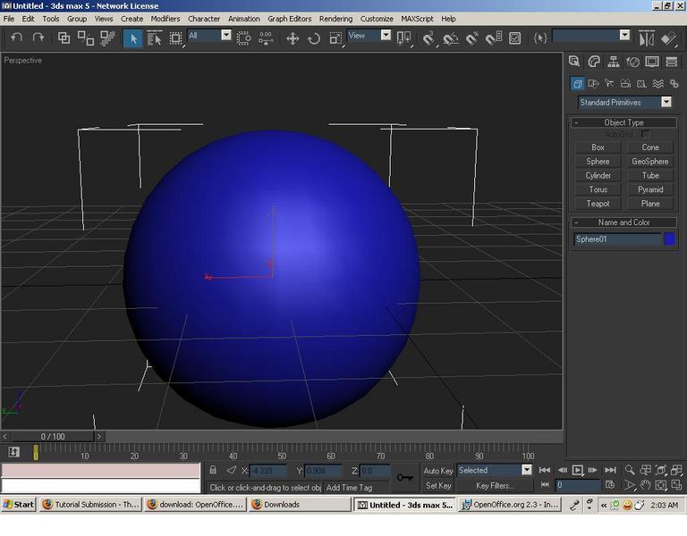Open the View reference coordinate dropdown

369,36
